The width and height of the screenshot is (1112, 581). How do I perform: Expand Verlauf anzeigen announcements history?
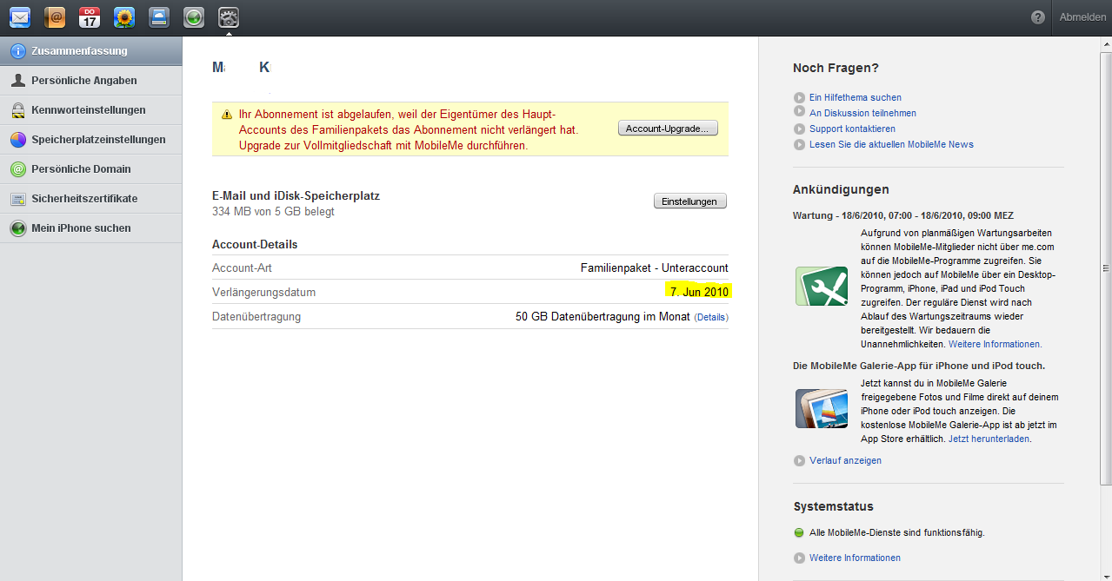[x=844, y=460]
